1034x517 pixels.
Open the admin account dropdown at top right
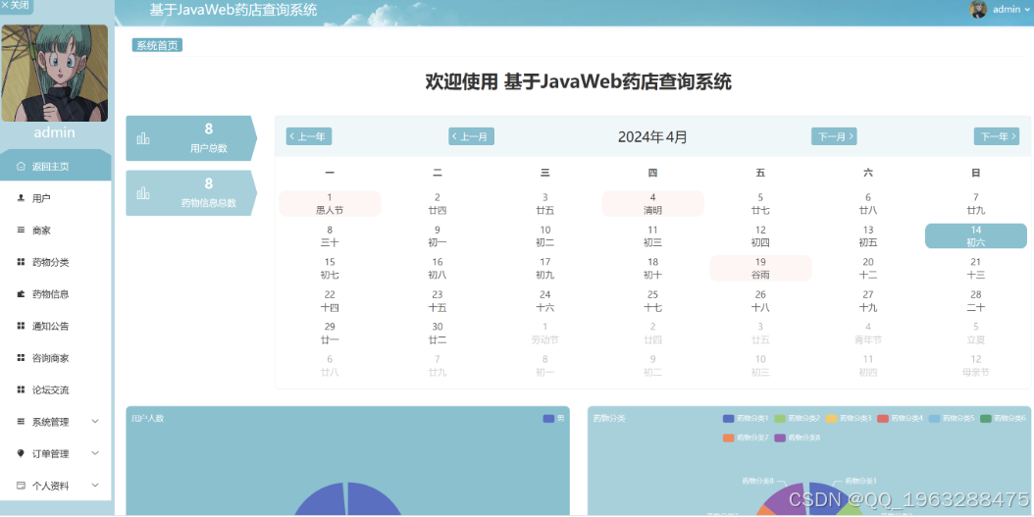click(999, 9)
